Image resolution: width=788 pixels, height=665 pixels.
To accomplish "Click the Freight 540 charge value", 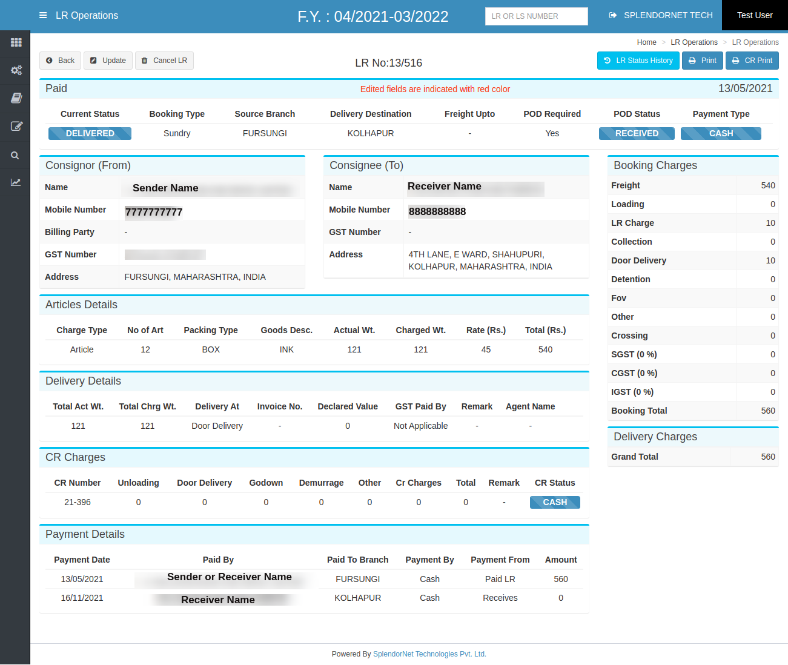I will click(768, 185).
